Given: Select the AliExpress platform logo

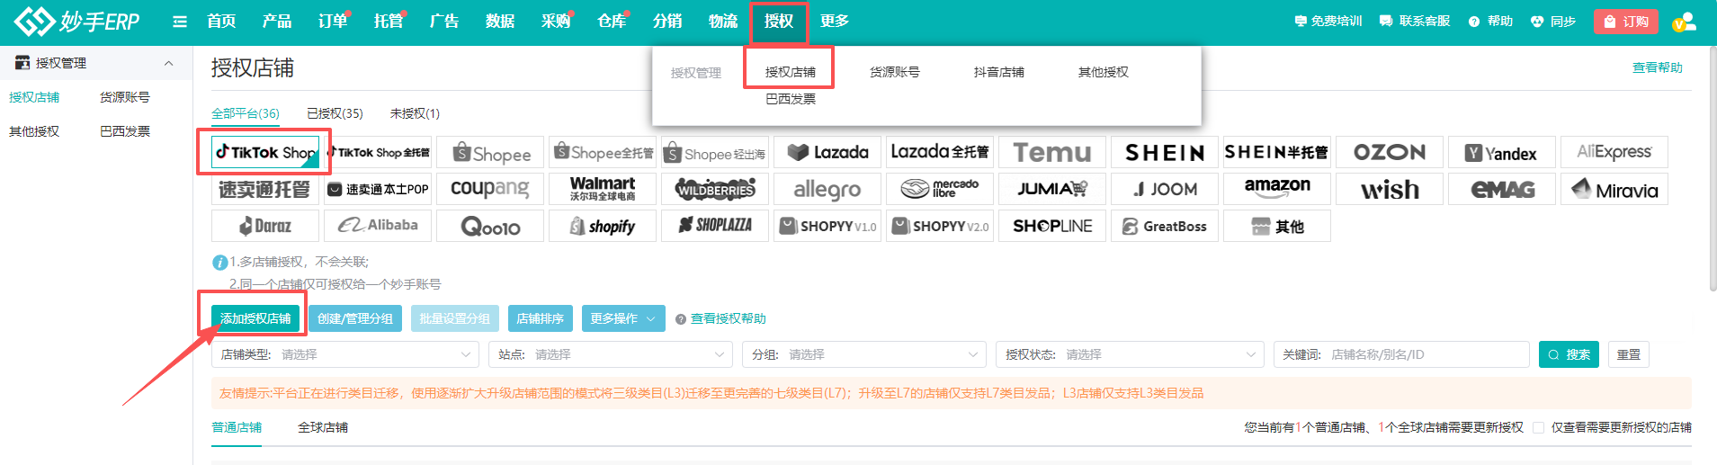Looking at the screenshot, I should [x=1614, y=152].
